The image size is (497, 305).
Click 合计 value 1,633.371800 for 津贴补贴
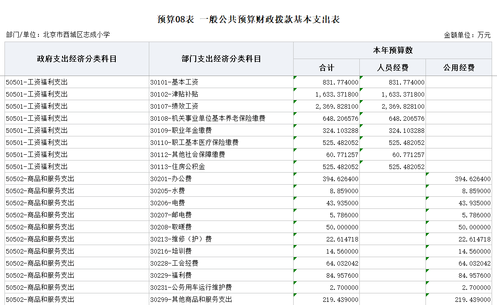click(x=326, y=94)
